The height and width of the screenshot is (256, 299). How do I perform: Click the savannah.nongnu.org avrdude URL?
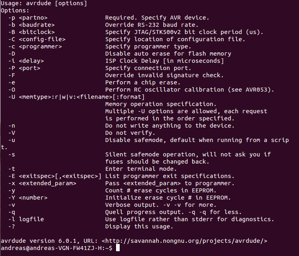[185, 241]
